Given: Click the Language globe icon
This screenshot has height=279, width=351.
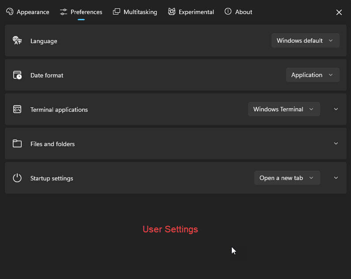Looking at the screenshot, I should pyautogui.click(x=17, y=40).
